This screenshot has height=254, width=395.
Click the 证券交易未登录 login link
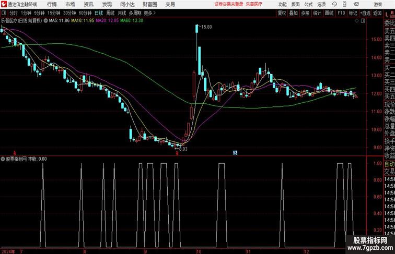coord(229,4)
